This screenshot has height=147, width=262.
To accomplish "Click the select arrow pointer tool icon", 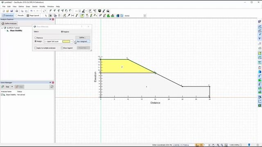I will click(46, 16).
